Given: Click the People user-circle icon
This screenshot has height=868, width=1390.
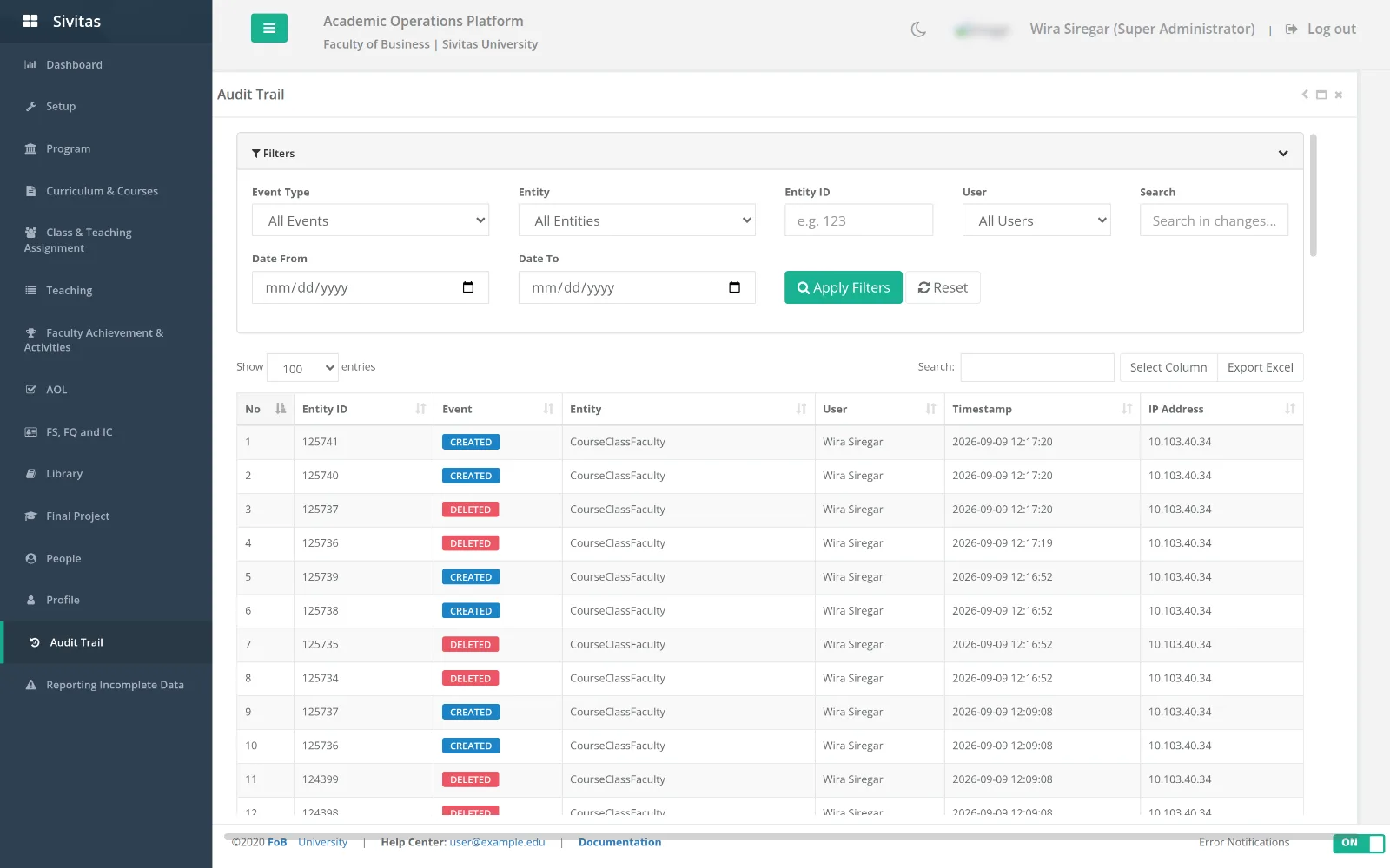Looking at the screenshot, I should point(30,558).
